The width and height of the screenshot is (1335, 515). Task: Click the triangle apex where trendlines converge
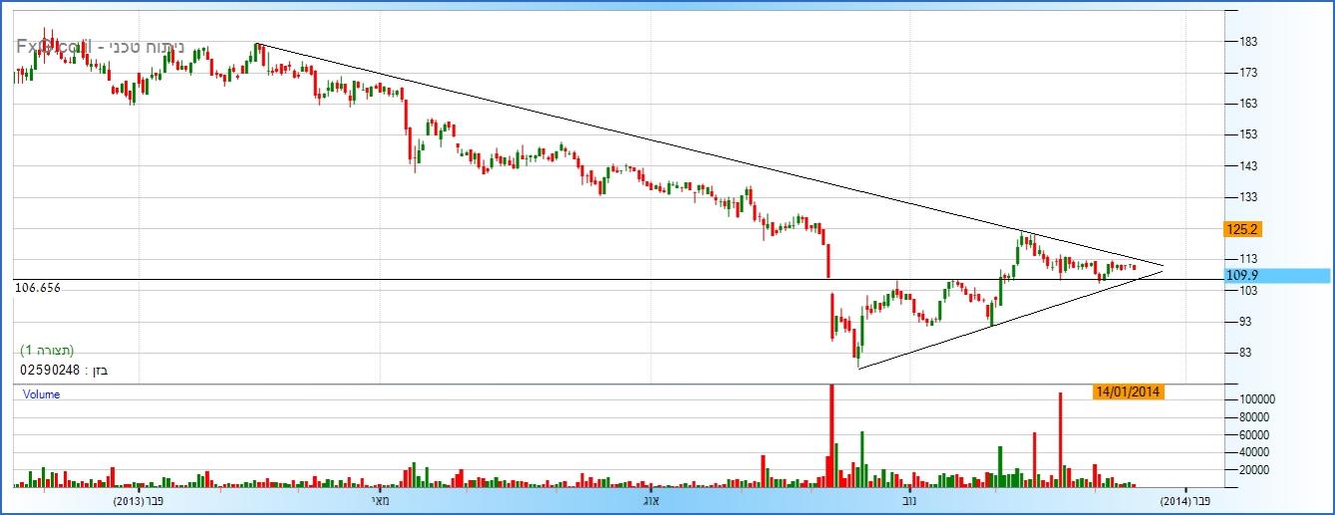1163,267
